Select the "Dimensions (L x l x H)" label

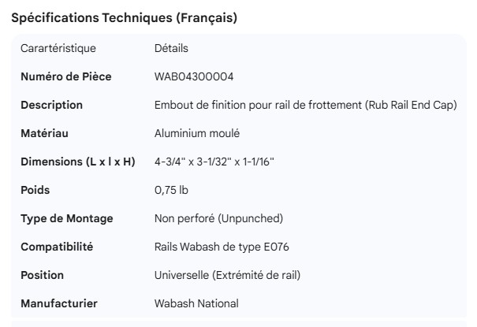click(x=78, y=162)
